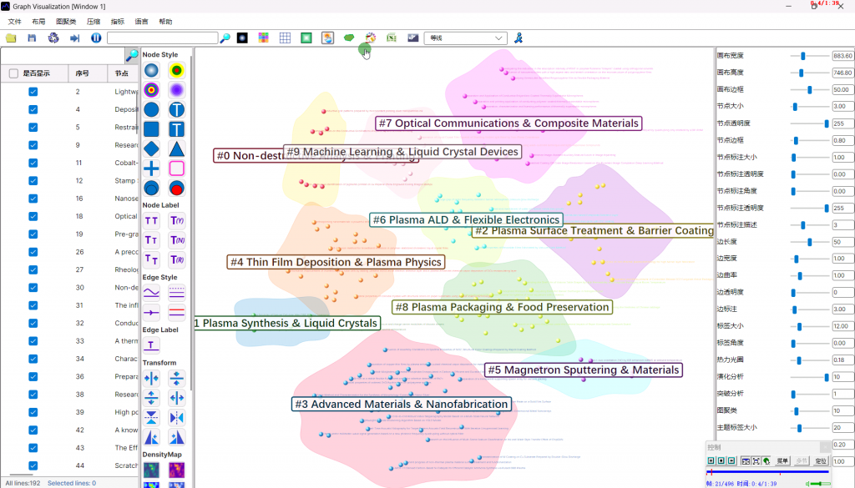Screen dimensions: 855x488
Task: Click the 定位 button in control panel
Action: tap(821, 460)
